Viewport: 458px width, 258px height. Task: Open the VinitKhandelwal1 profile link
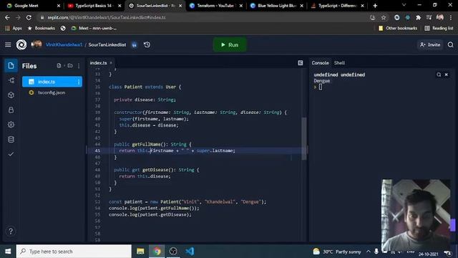[64, 44]
